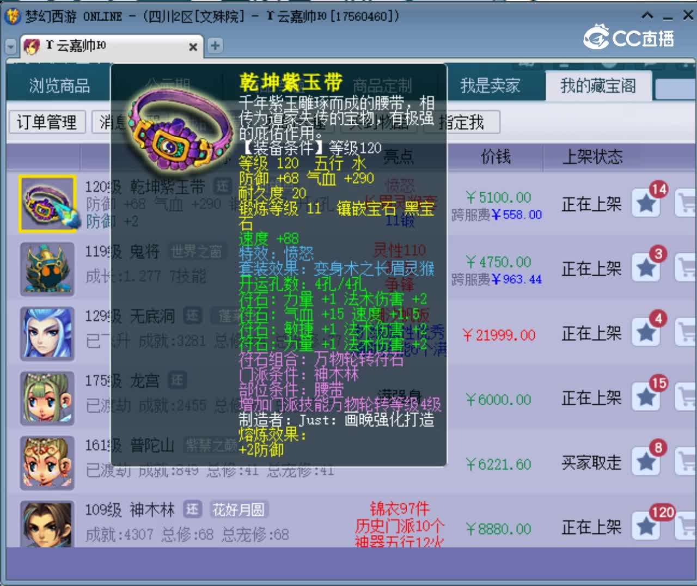Click the 还 badge on 龙宫 row
The width and height of the screenshot is (697, 586).
178,380
